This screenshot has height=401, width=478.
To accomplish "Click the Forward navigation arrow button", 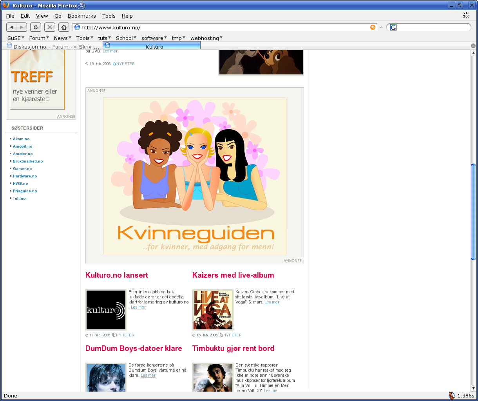I will [x=22, y=27].
